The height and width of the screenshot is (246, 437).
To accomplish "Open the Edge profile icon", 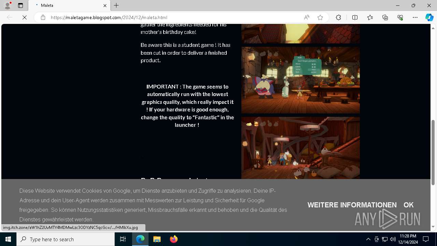I will pos(8,5).
